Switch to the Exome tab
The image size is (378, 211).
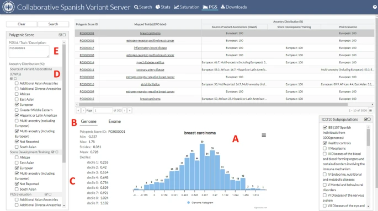point(115,122)
